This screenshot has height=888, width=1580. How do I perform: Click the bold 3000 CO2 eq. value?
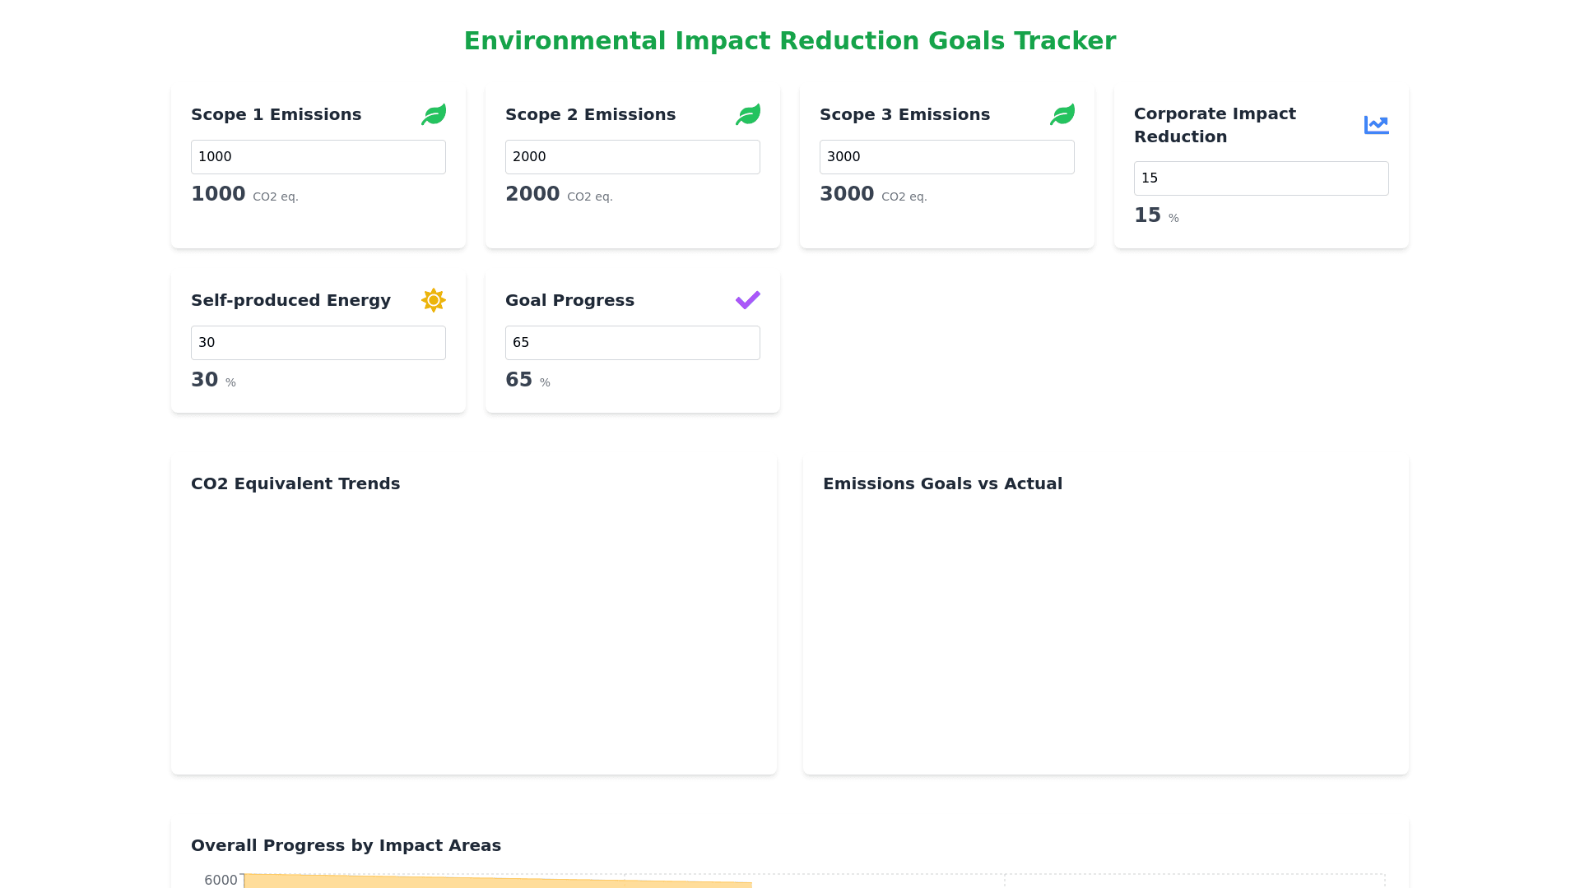(x=847, y=194)
